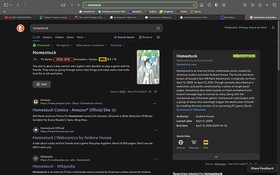Viewport: 280px width, 175px height.
Task: Open more options for Wikipedia result
Action: tap(156, 159)
